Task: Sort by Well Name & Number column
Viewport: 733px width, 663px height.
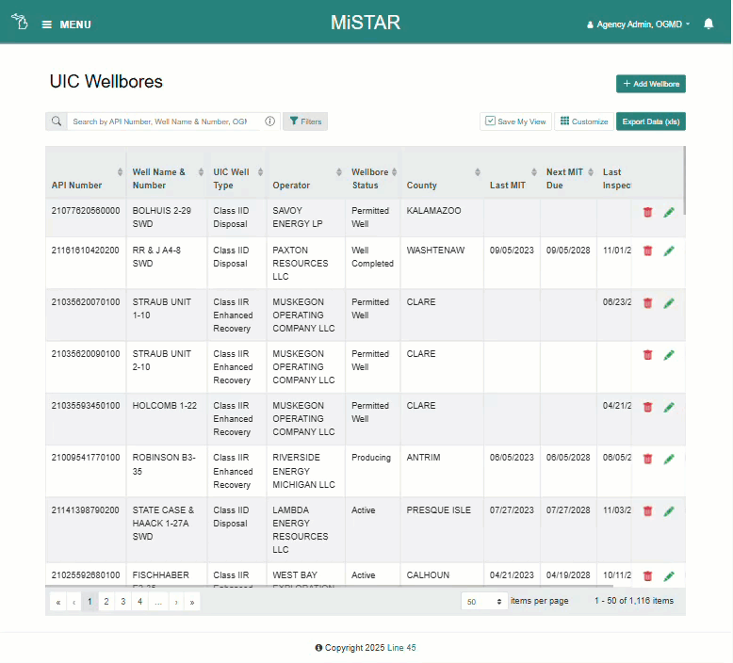Action: [201, 172]
